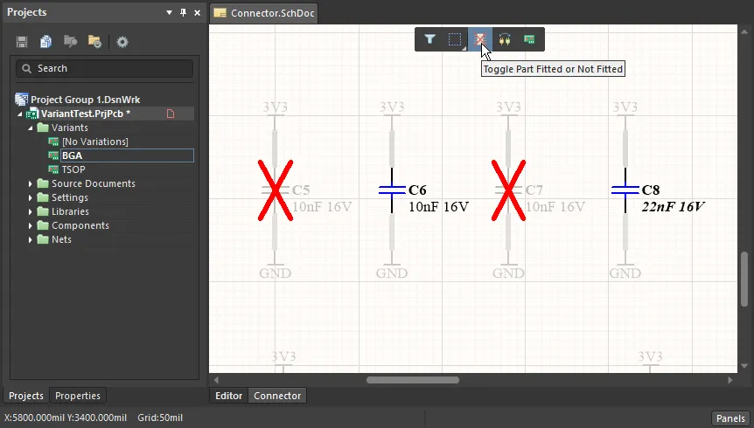
Task: Switch to the Connector sheet tab
Action: 277,396
